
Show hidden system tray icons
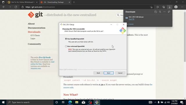point(155,102)
